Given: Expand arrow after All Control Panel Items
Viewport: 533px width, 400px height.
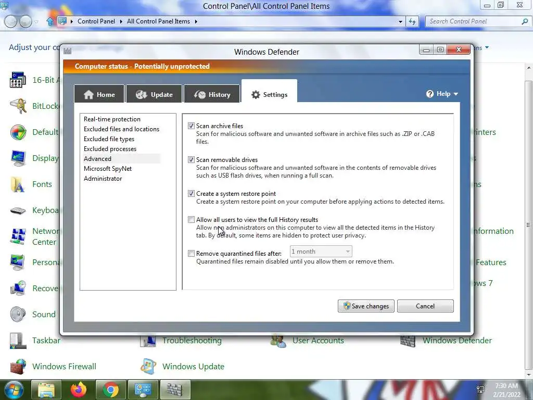Looking at the screenshot, I should [196, 21].
